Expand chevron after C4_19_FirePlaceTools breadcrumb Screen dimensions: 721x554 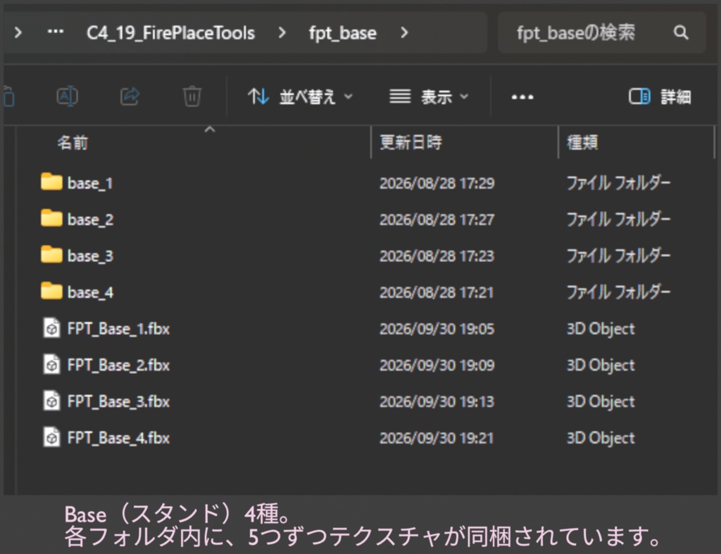tap(282, 32)
